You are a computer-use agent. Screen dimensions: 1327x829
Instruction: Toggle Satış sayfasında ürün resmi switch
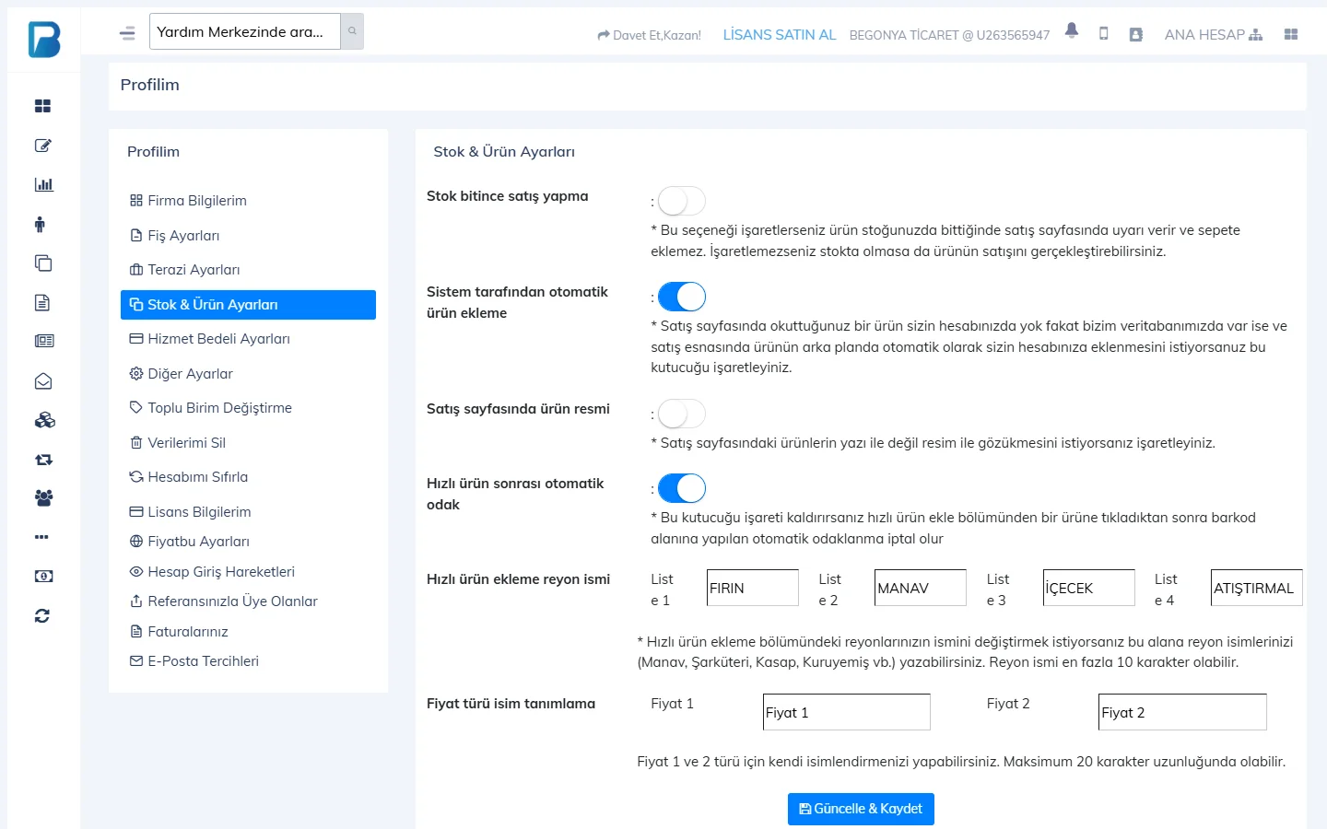(681, 414)
